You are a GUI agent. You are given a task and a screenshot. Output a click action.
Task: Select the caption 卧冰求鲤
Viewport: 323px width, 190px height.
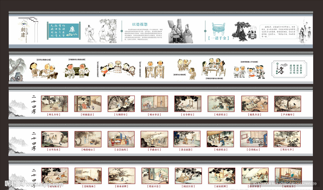coord(121,186)
